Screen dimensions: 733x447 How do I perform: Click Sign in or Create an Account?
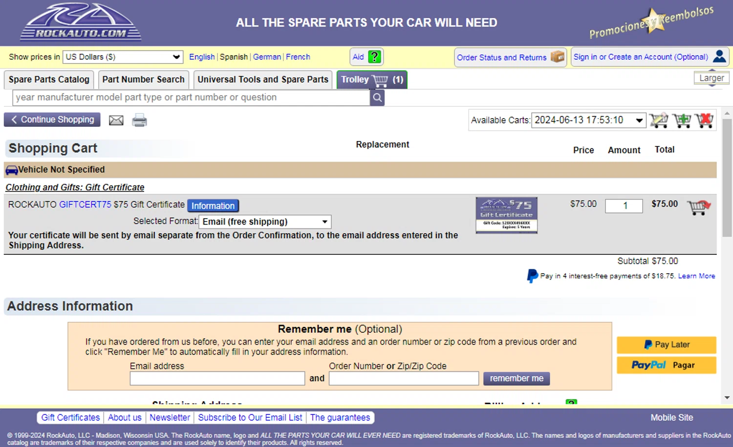(x=650, y=57)
